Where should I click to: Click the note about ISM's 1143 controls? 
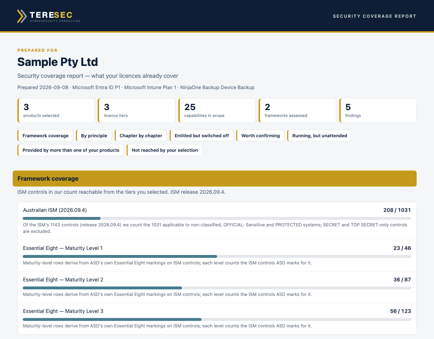[215, 228]
